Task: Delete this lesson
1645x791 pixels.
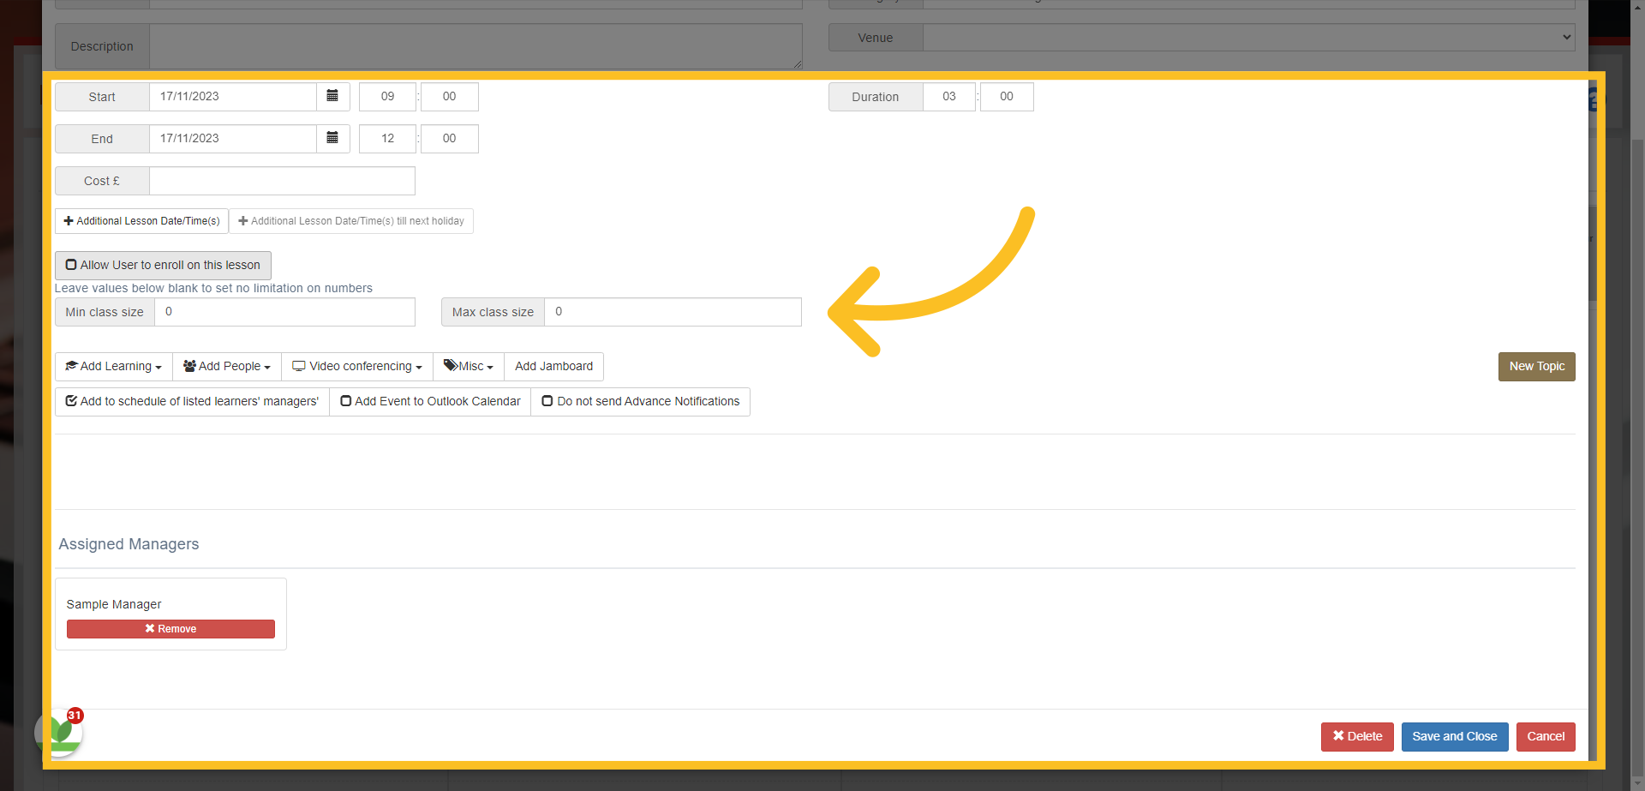Action: [x=1357, y=736]
